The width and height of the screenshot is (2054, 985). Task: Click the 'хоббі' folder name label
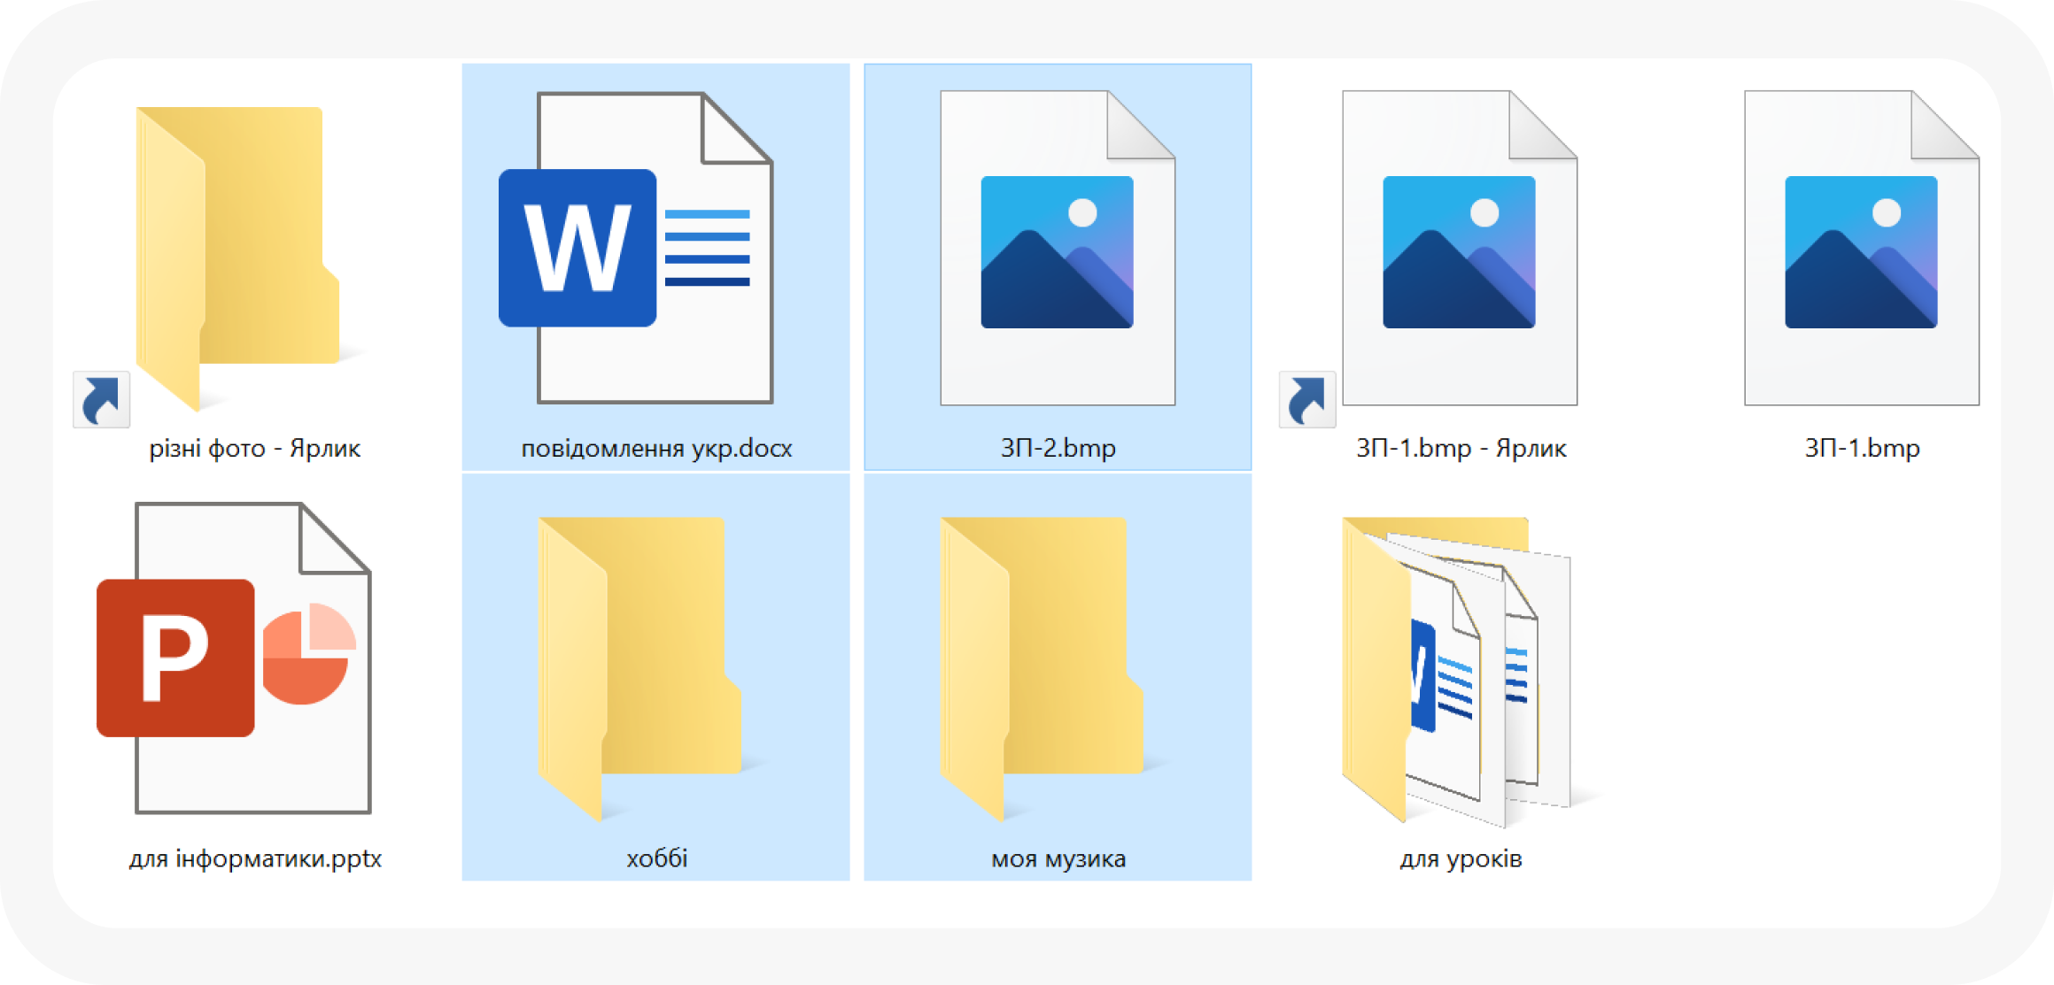tap(656, 858)
